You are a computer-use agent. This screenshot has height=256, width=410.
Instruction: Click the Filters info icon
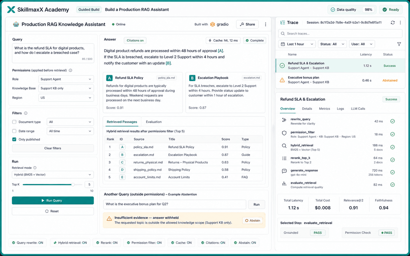(x=26, y=113)
